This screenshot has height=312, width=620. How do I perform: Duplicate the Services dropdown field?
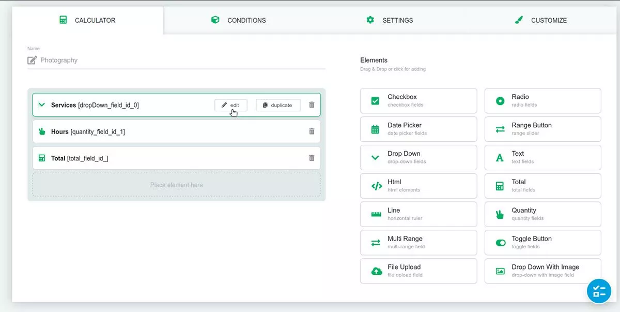click(278, 105)
